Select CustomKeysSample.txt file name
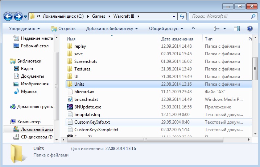The height and width of the screenshot is (167, 260). pyautogui.click(x=96, y=130)
